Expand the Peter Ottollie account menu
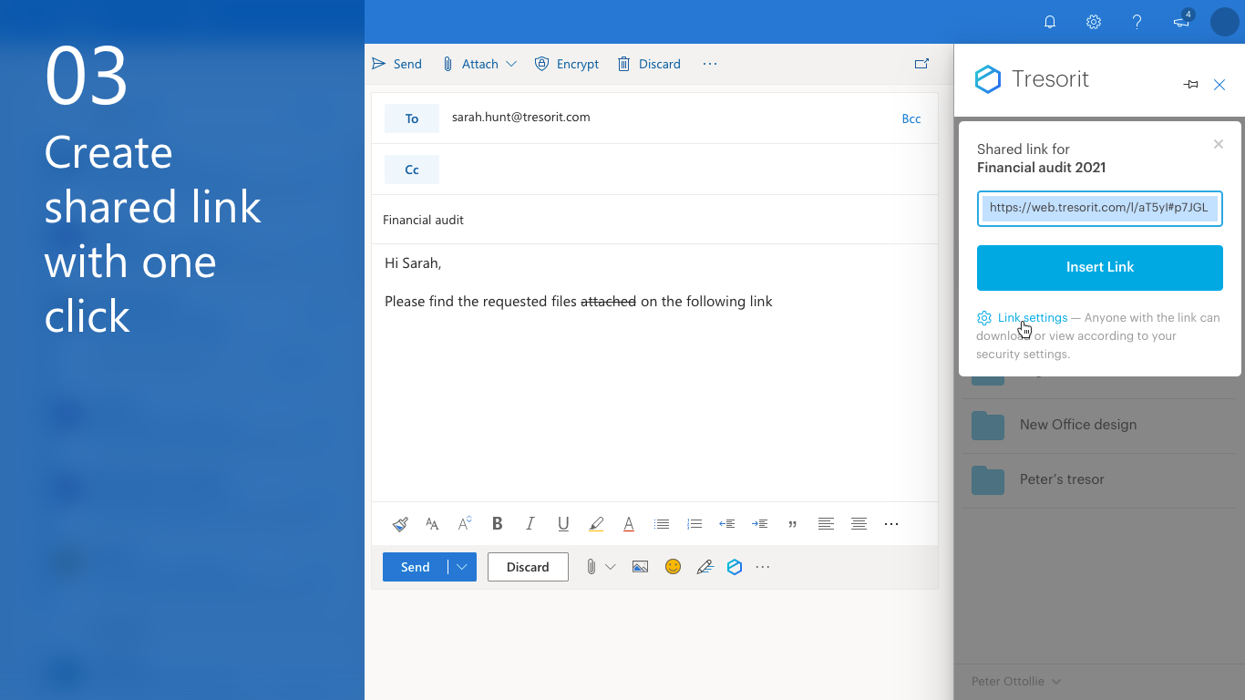 point(1016,681)
